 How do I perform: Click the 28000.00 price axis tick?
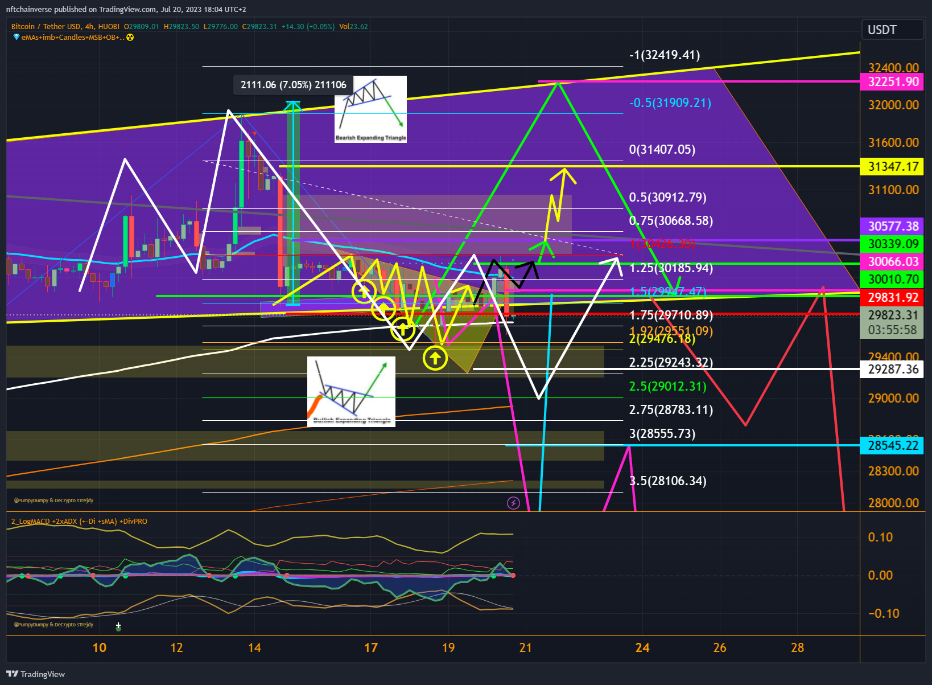(x=893, y=503)
